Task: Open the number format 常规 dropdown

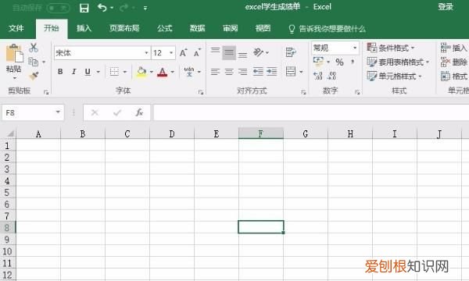Action: 355,48
